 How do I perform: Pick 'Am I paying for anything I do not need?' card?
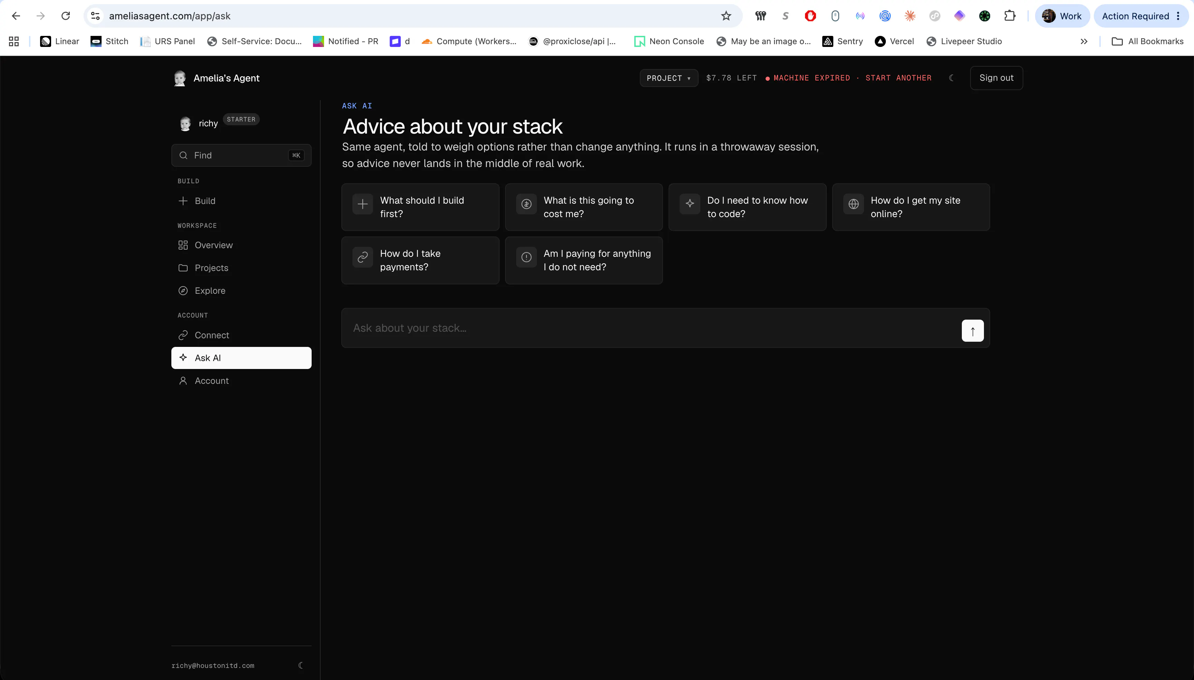pyautogui.click(x=584, y=260)
